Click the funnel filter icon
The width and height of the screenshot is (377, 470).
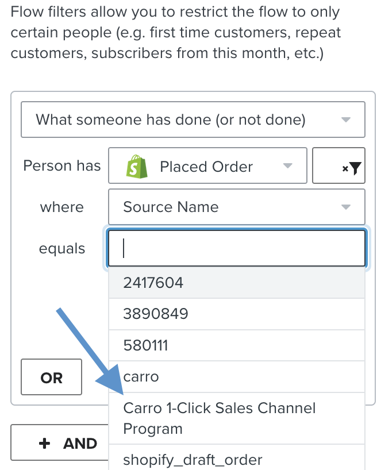click(x=356, y=168)
